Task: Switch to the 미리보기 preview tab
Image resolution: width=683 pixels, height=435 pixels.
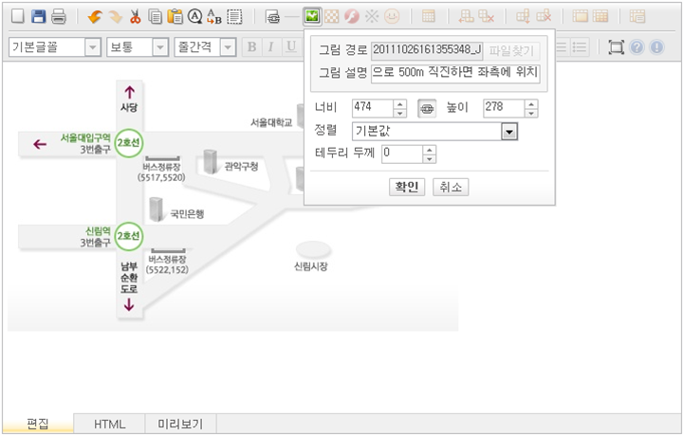Action: (180, 425)
